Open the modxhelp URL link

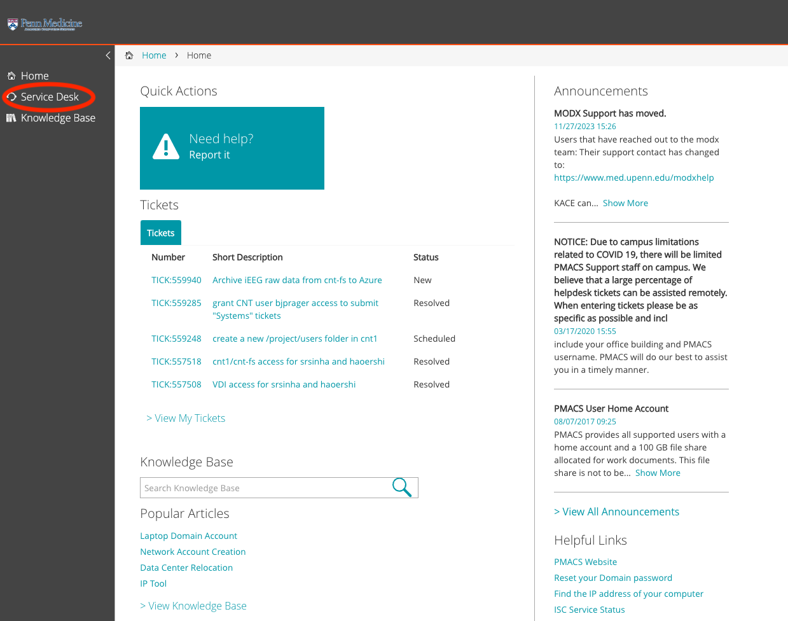point(633,178)
